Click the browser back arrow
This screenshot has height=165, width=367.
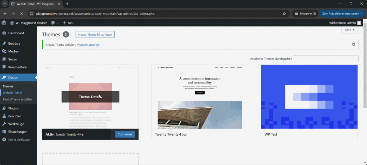click(x=5, y=14)
